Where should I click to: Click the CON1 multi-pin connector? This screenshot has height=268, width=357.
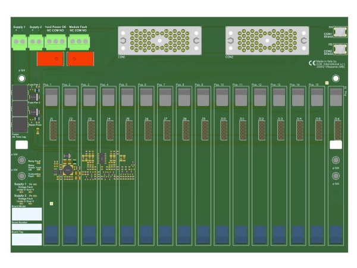(159, 40)
